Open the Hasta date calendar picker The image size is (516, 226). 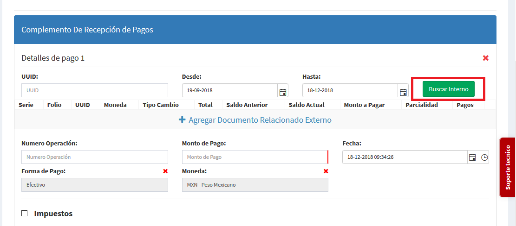(x=403, y=91)
